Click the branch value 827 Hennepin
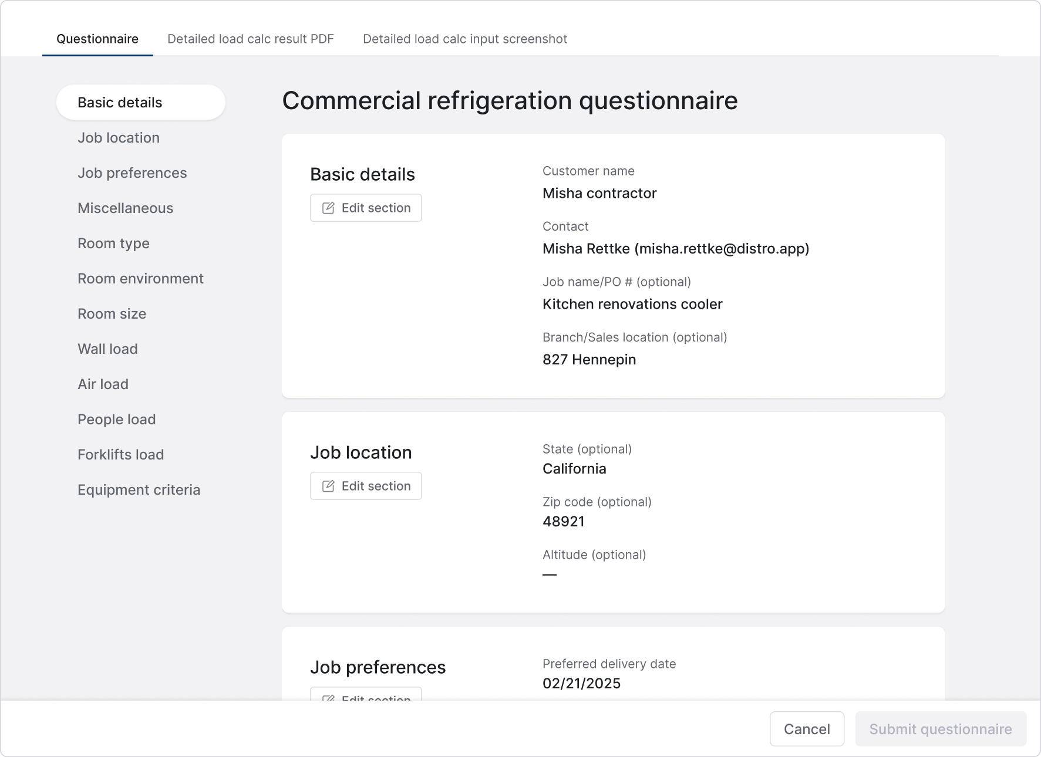 (589, 359)
